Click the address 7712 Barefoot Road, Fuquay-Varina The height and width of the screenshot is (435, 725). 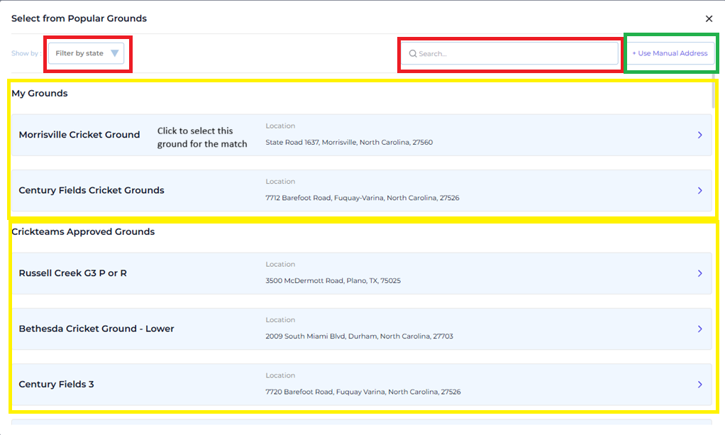(362, 197)
